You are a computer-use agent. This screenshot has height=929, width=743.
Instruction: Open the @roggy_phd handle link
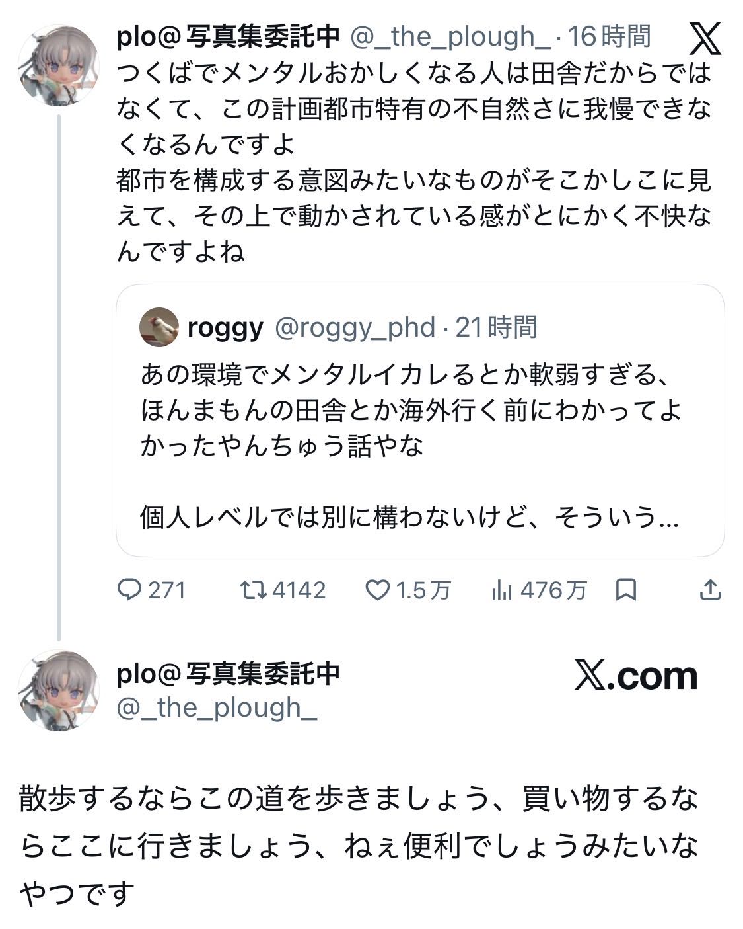(x=355, y=327)
